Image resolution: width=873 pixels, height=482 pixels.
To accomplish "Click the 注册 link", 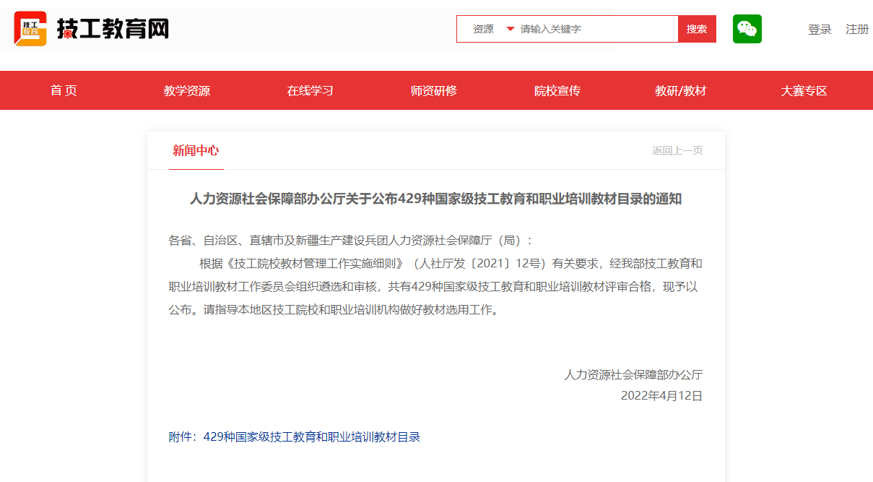I will click(857, 30).
